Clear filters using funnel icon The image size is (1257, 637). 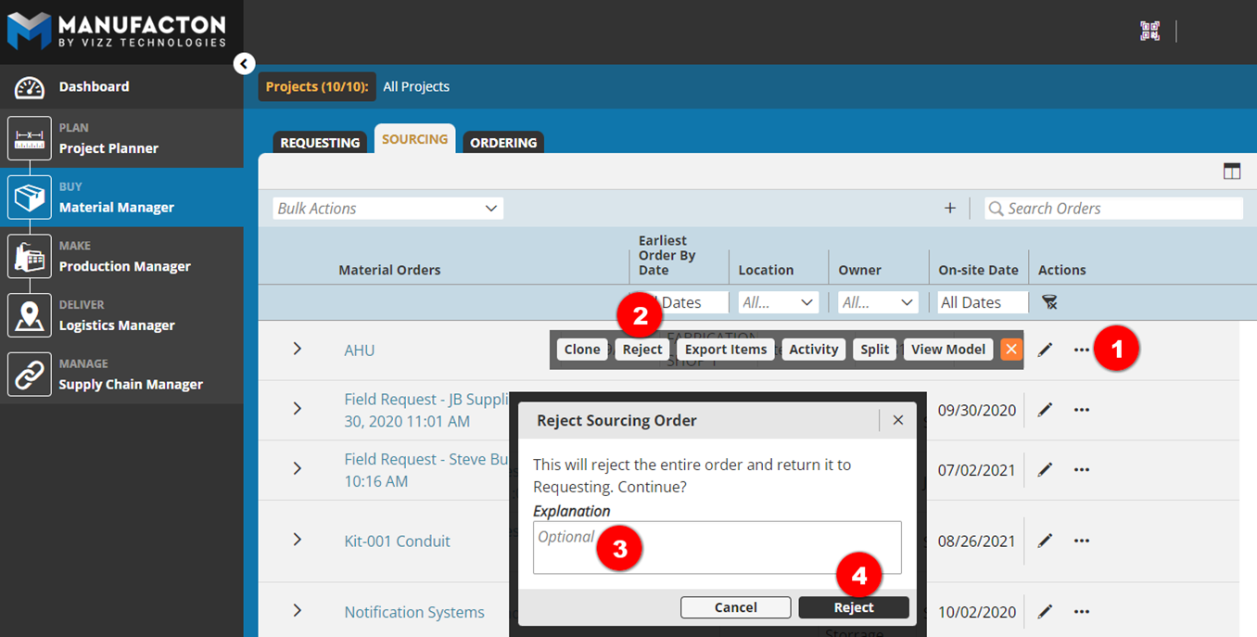tap(1049, 302)
